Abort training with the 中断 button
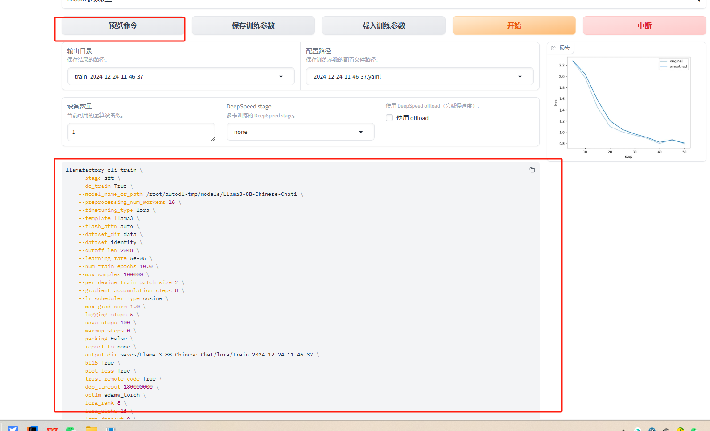Viewport: 710px width, 431px height. (644, 26)
